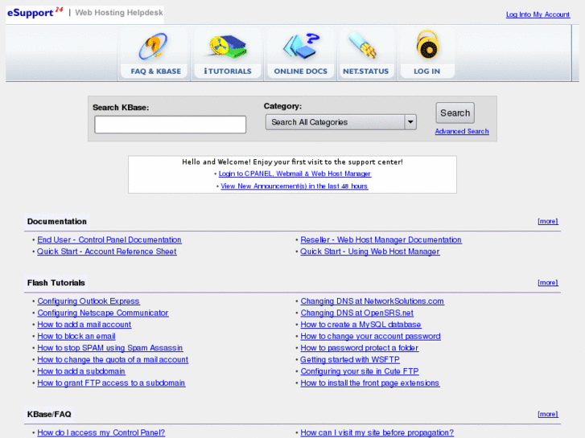View New Announcements in last 48 hours
Screen dimensions: 585x438
(x=295, y=186)
